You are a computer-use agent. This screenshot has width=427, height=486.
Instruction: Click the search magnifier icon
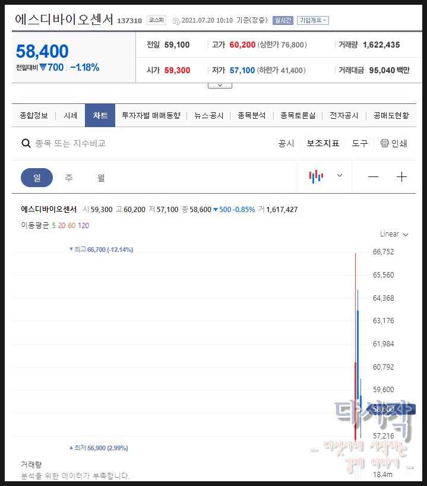(x=26, y=144)
